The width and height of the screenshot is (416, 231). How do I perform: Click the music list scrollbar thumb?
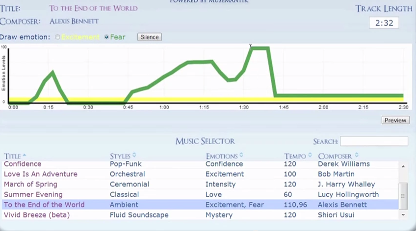tap(403, 196)
